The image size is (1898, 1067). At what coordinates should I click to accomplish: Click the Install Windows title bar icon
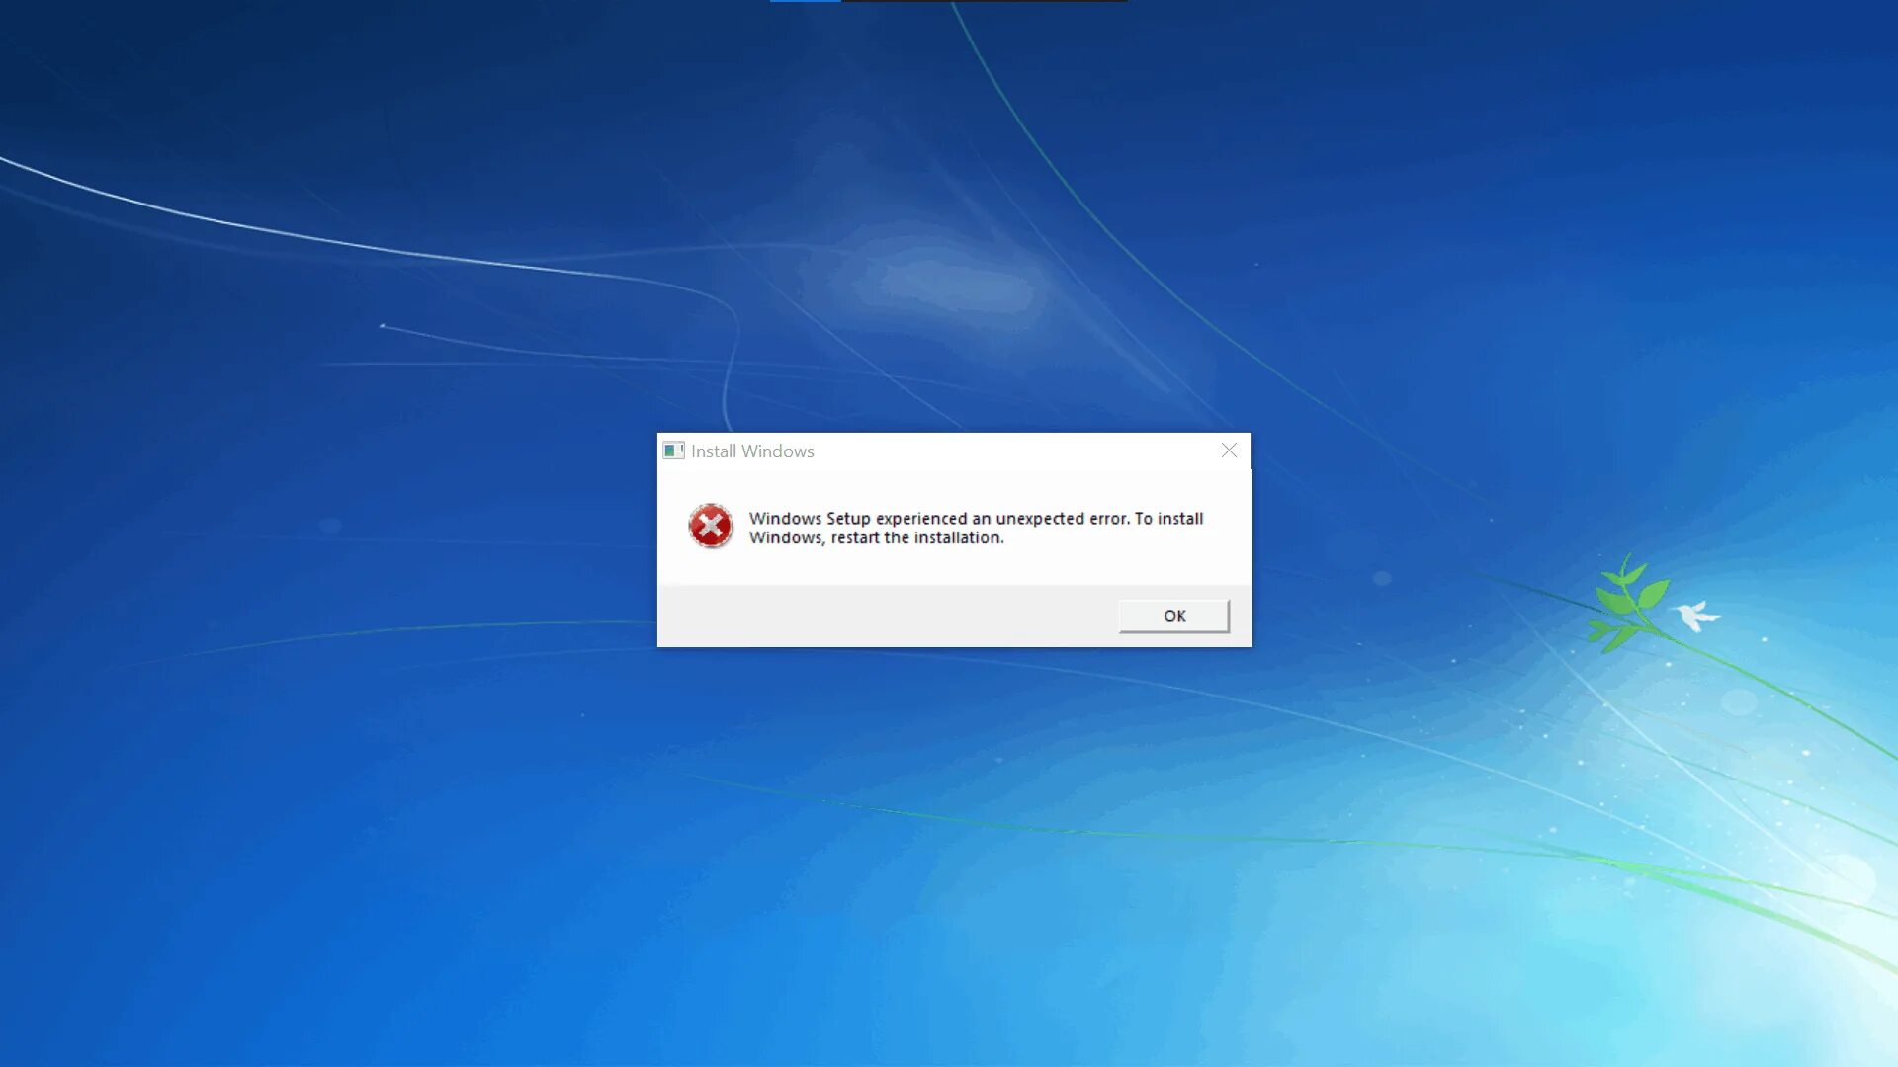pos(674,450)
